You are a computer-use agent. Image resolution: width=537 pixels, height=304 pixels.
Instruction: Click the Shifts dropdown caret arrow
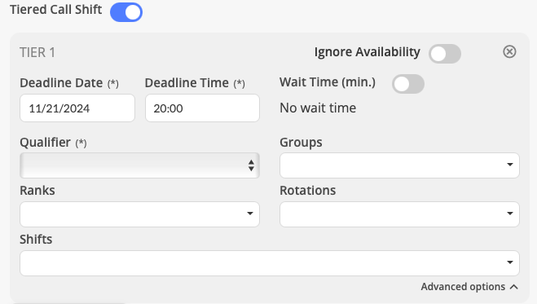509,262
